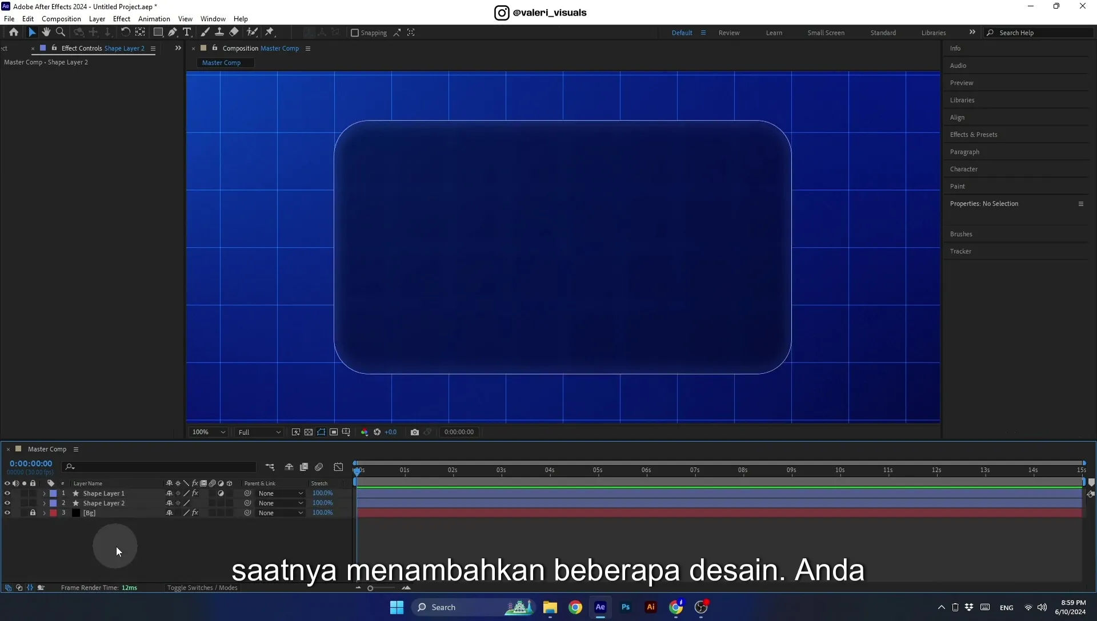Unlock the Bg layer lock
The height and width of the screenshot is (621, 1097).
click(x=33, y=513)
